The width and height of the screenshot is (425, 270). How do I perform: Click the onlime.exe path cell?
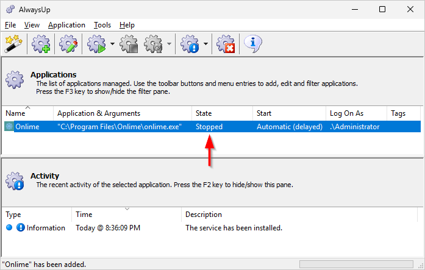click(120, 127)
